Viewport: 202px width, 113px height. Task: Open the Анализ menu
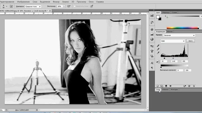[65, 2]
